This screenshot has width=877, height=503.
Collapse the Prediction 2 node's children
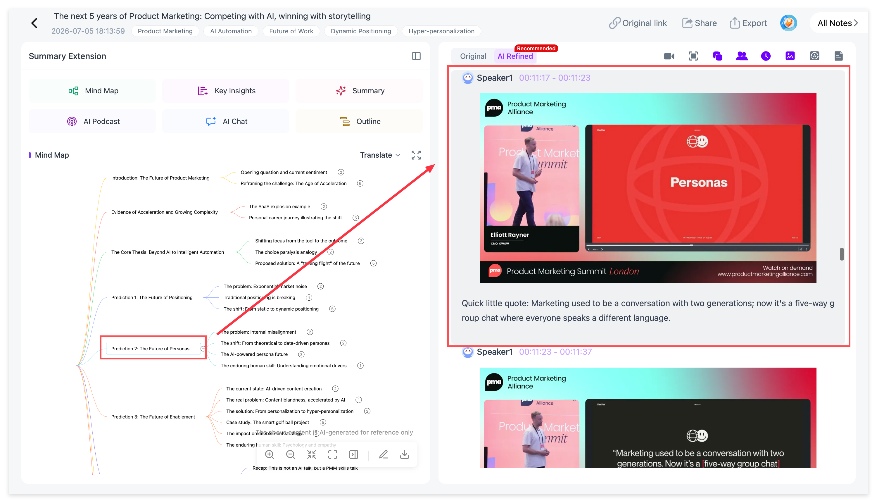pyautogui.click(x=203, y=349)
